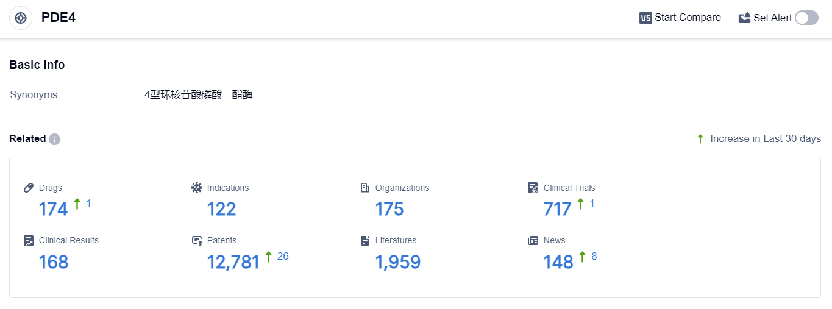Click the Related info icon
The image size is (832, 309).
point(55,139)
